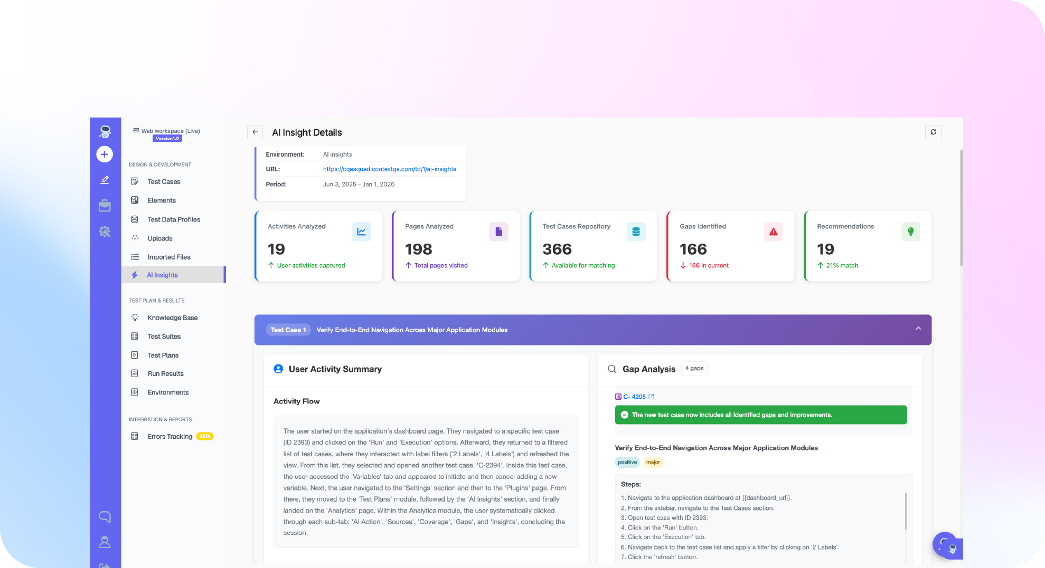Click the refresh icon at top right
The width and height of the screenshot is (1045, 568).
[933, 132]
